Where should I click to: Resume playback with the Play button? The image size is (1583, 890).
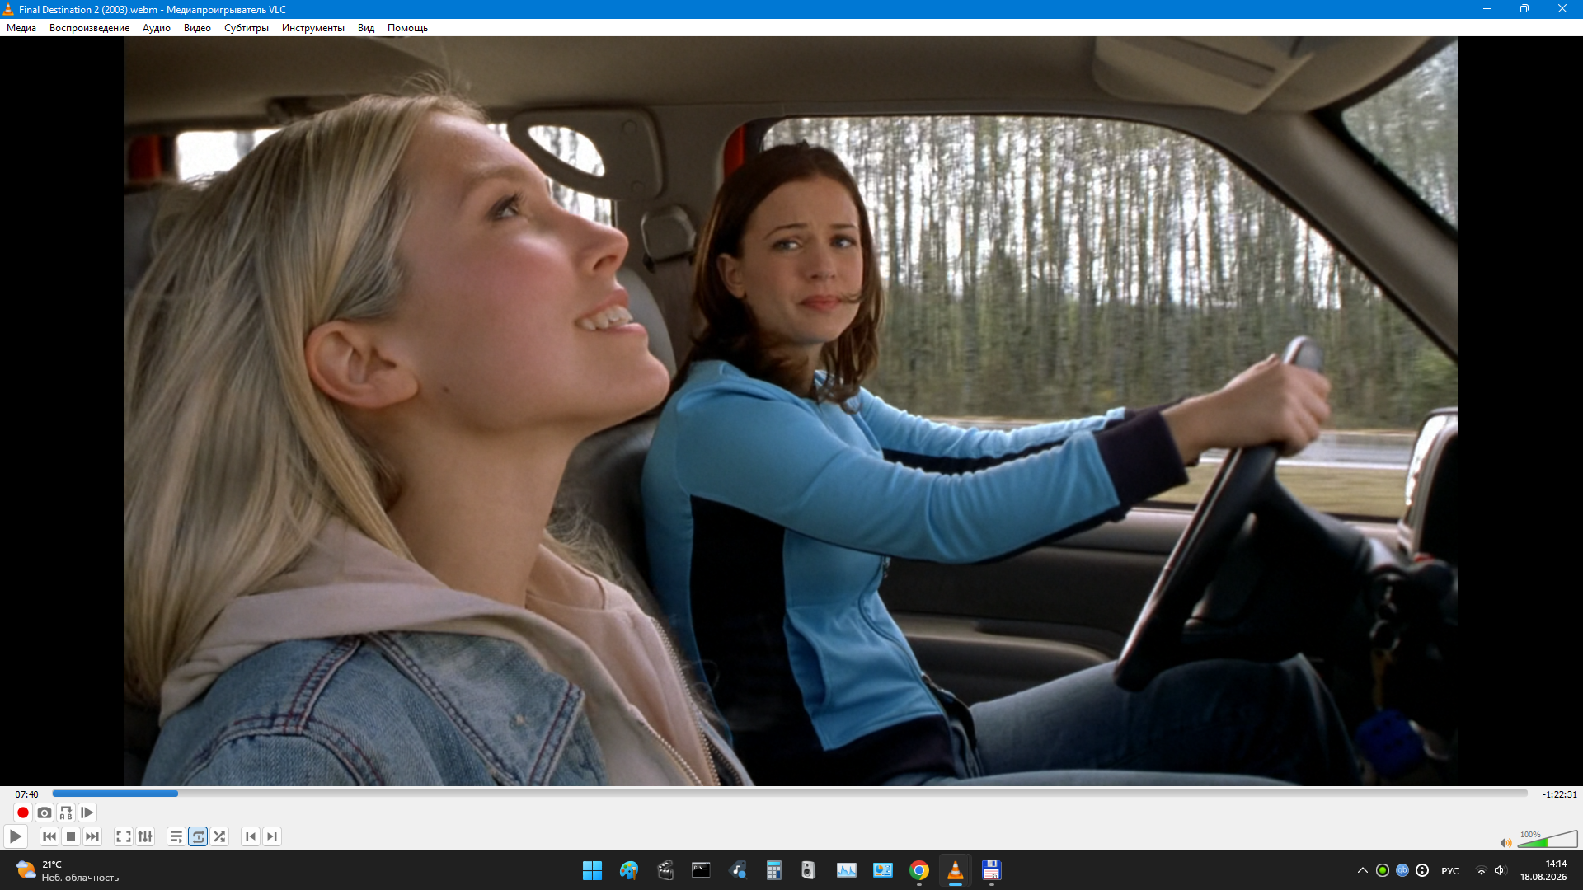point(15,836)
